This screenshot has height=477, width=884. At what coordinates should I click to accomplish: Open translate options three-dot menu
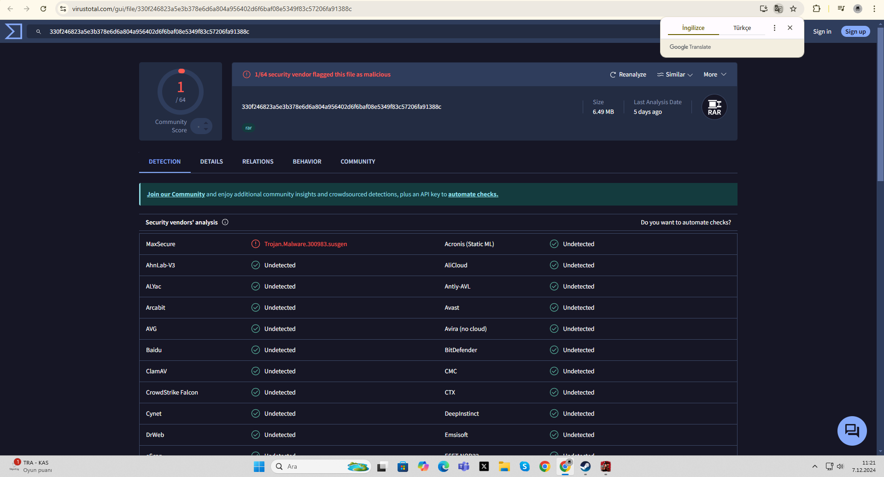(x=774, y=28)
